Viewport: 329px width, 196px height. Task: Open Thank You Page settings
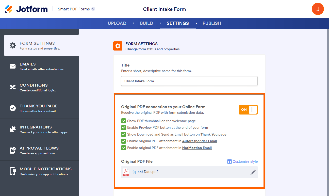[39, 108]
